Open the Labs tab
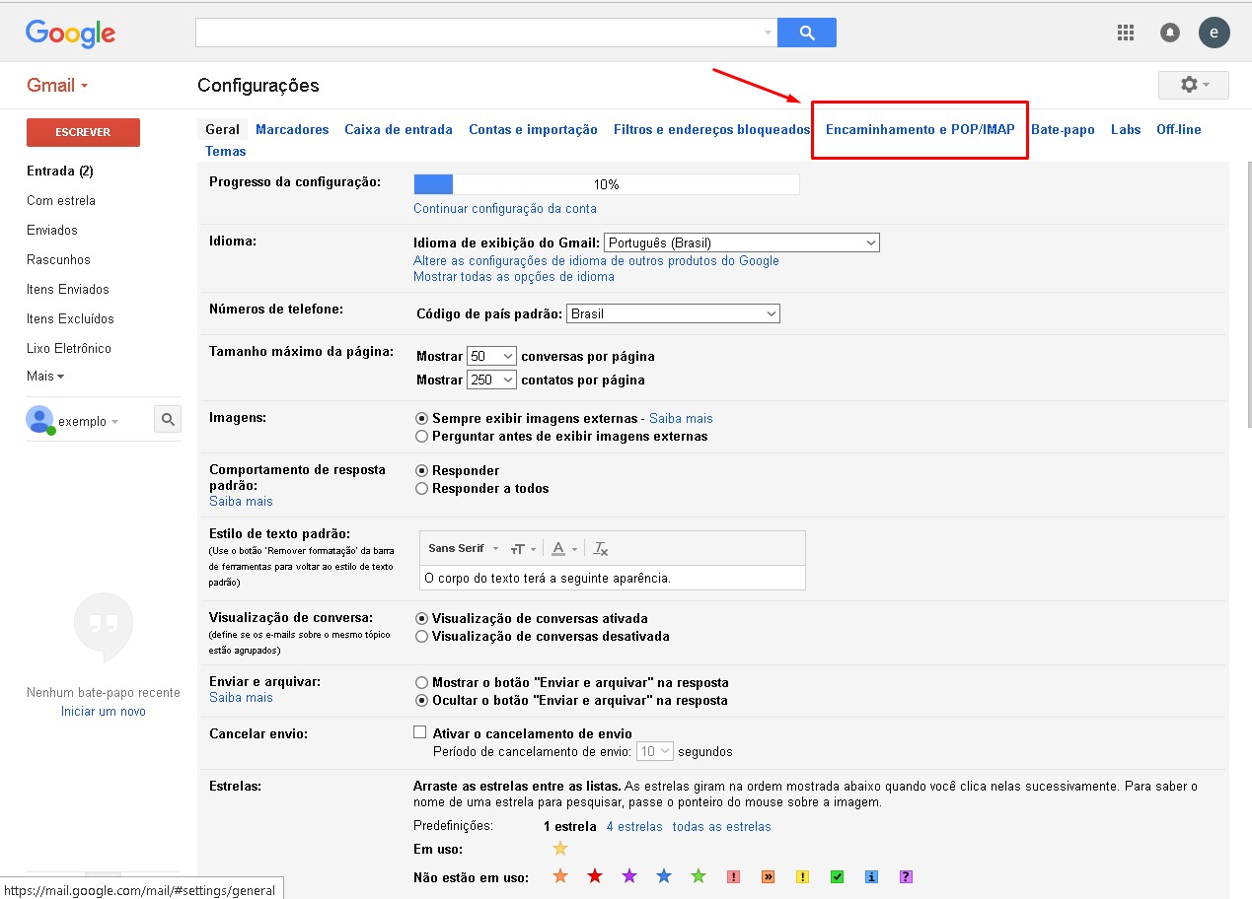The width and height of the screenshot is (1252, 899). click(1126, 129)
